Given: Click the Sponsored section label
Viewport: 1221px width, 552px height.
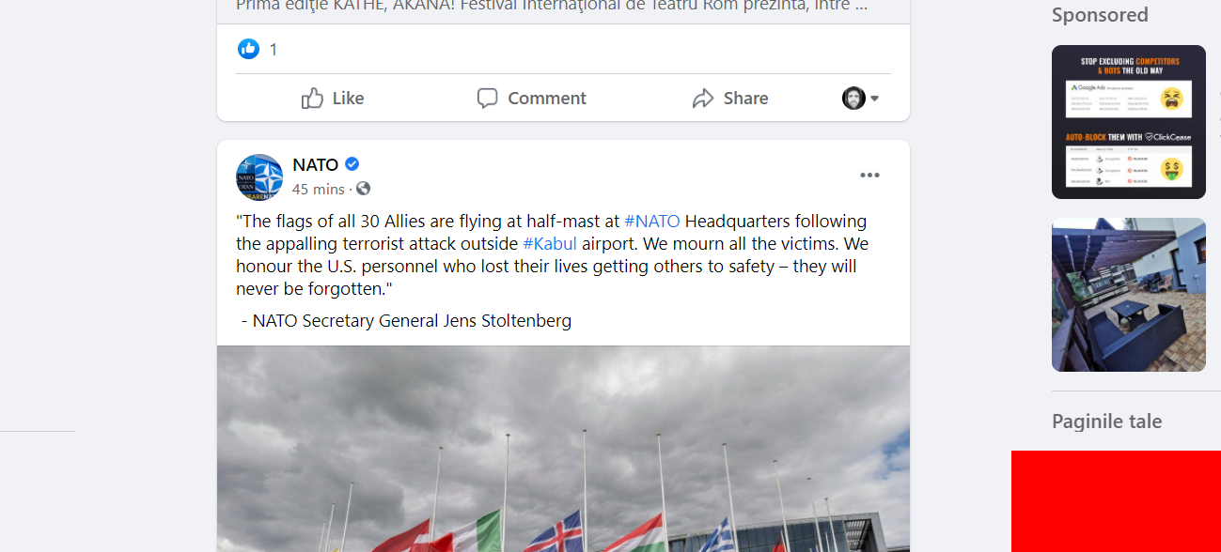Looking at the screenshot, I should pyautogui.click(x=1100, y=15).
